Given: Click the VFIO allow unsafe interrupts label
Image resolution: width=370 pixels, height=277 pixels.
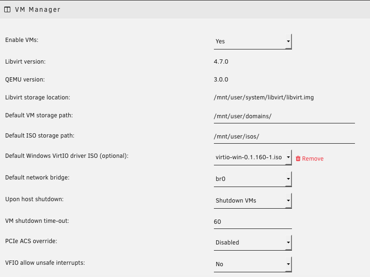Looking at the screenshot, I should click(x=45, y=263).
